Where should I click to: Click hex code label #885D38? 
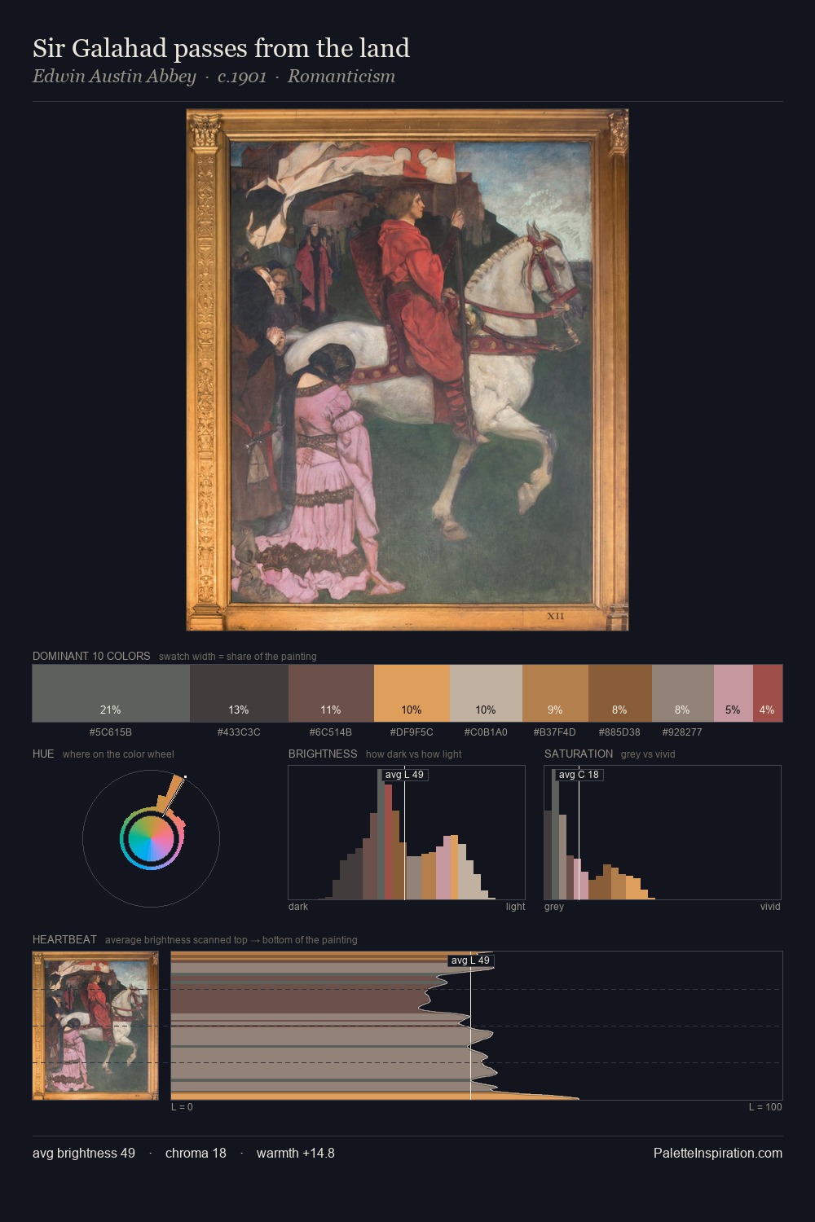point(619,732)
